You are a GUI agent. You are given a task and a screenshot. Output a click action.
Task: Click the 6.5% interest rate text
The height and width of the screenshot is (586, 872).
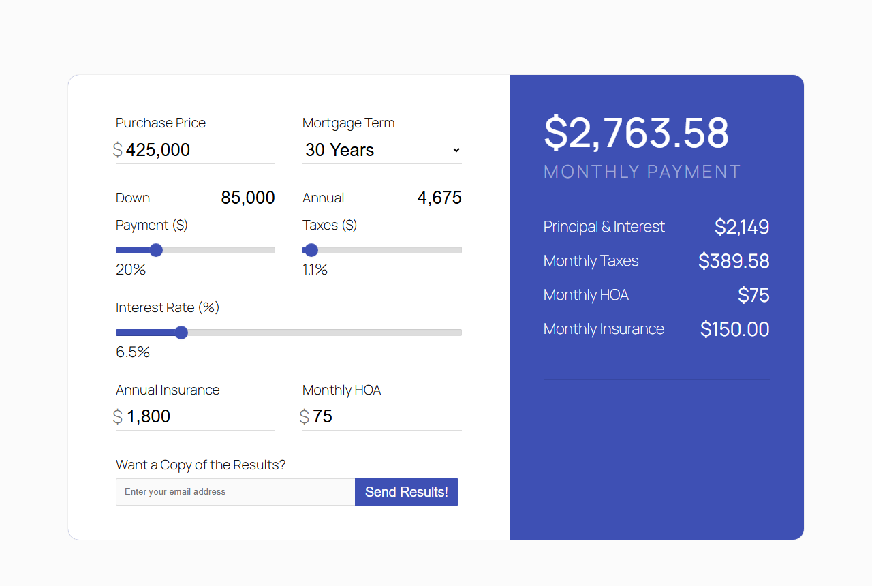click(x=133, y=352)
